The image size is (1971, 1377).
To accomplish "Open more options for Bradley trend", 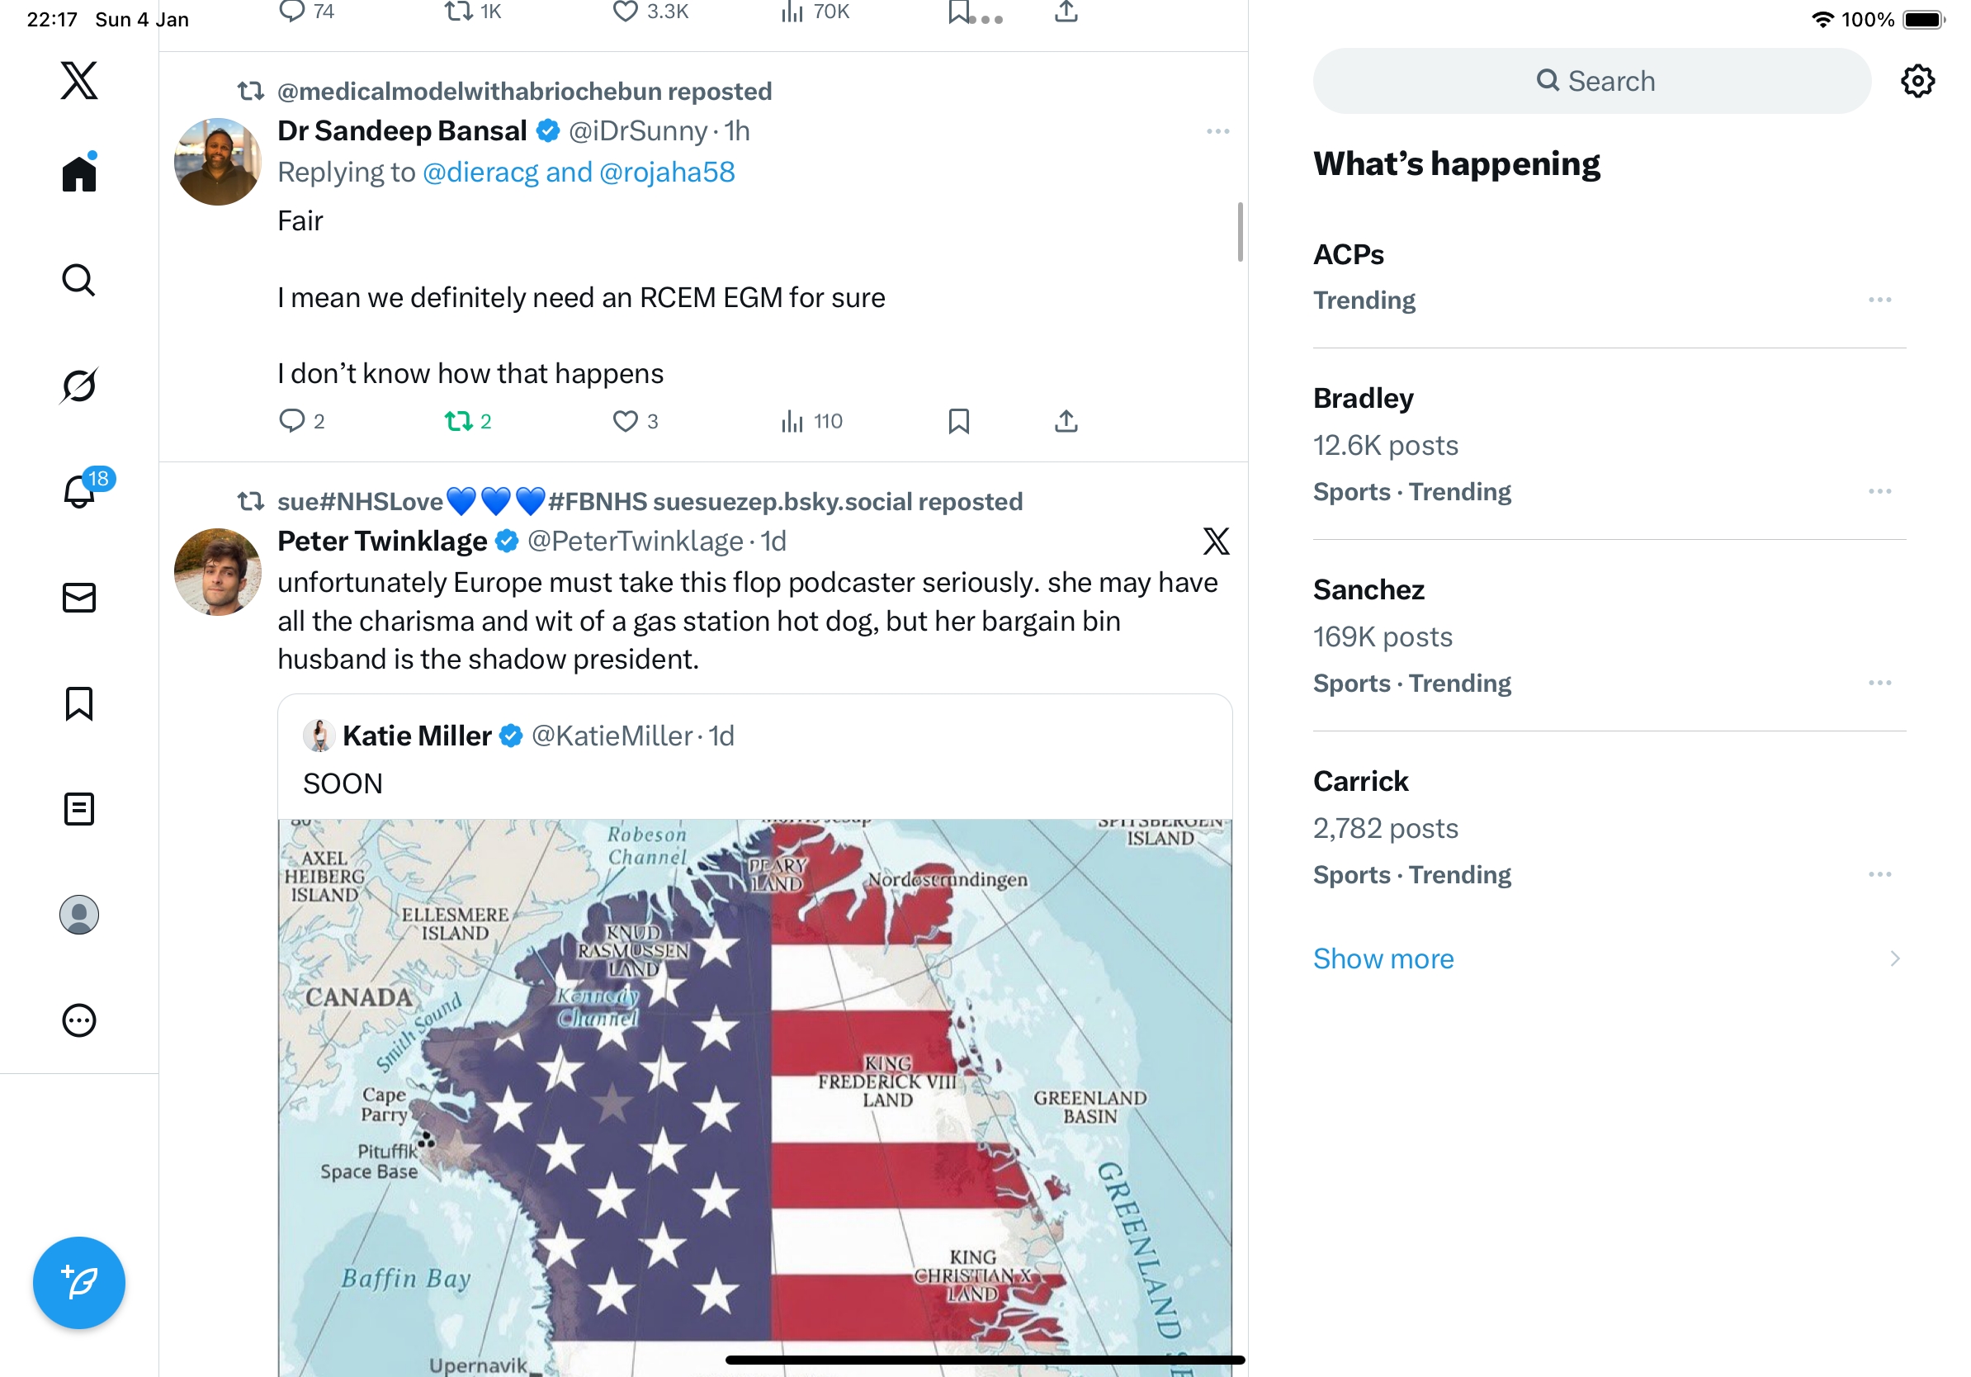I will [1879, 491].
